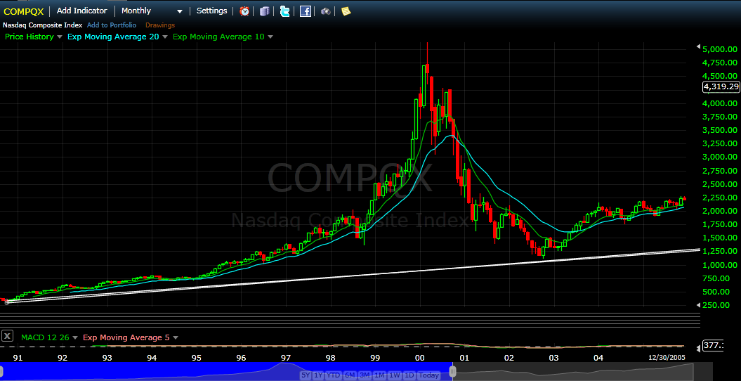This screenshot has width=741, height=381.
Task: Open the yellow sticky note icon
Action: tap(346, 11)
